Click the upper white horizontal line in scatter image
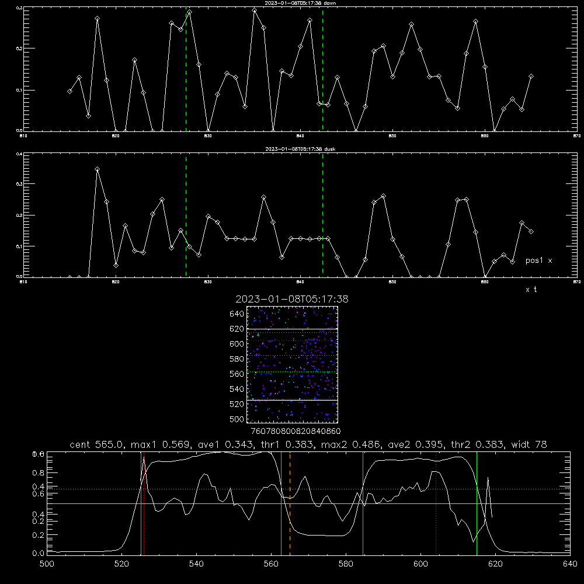 click(292, 329)
